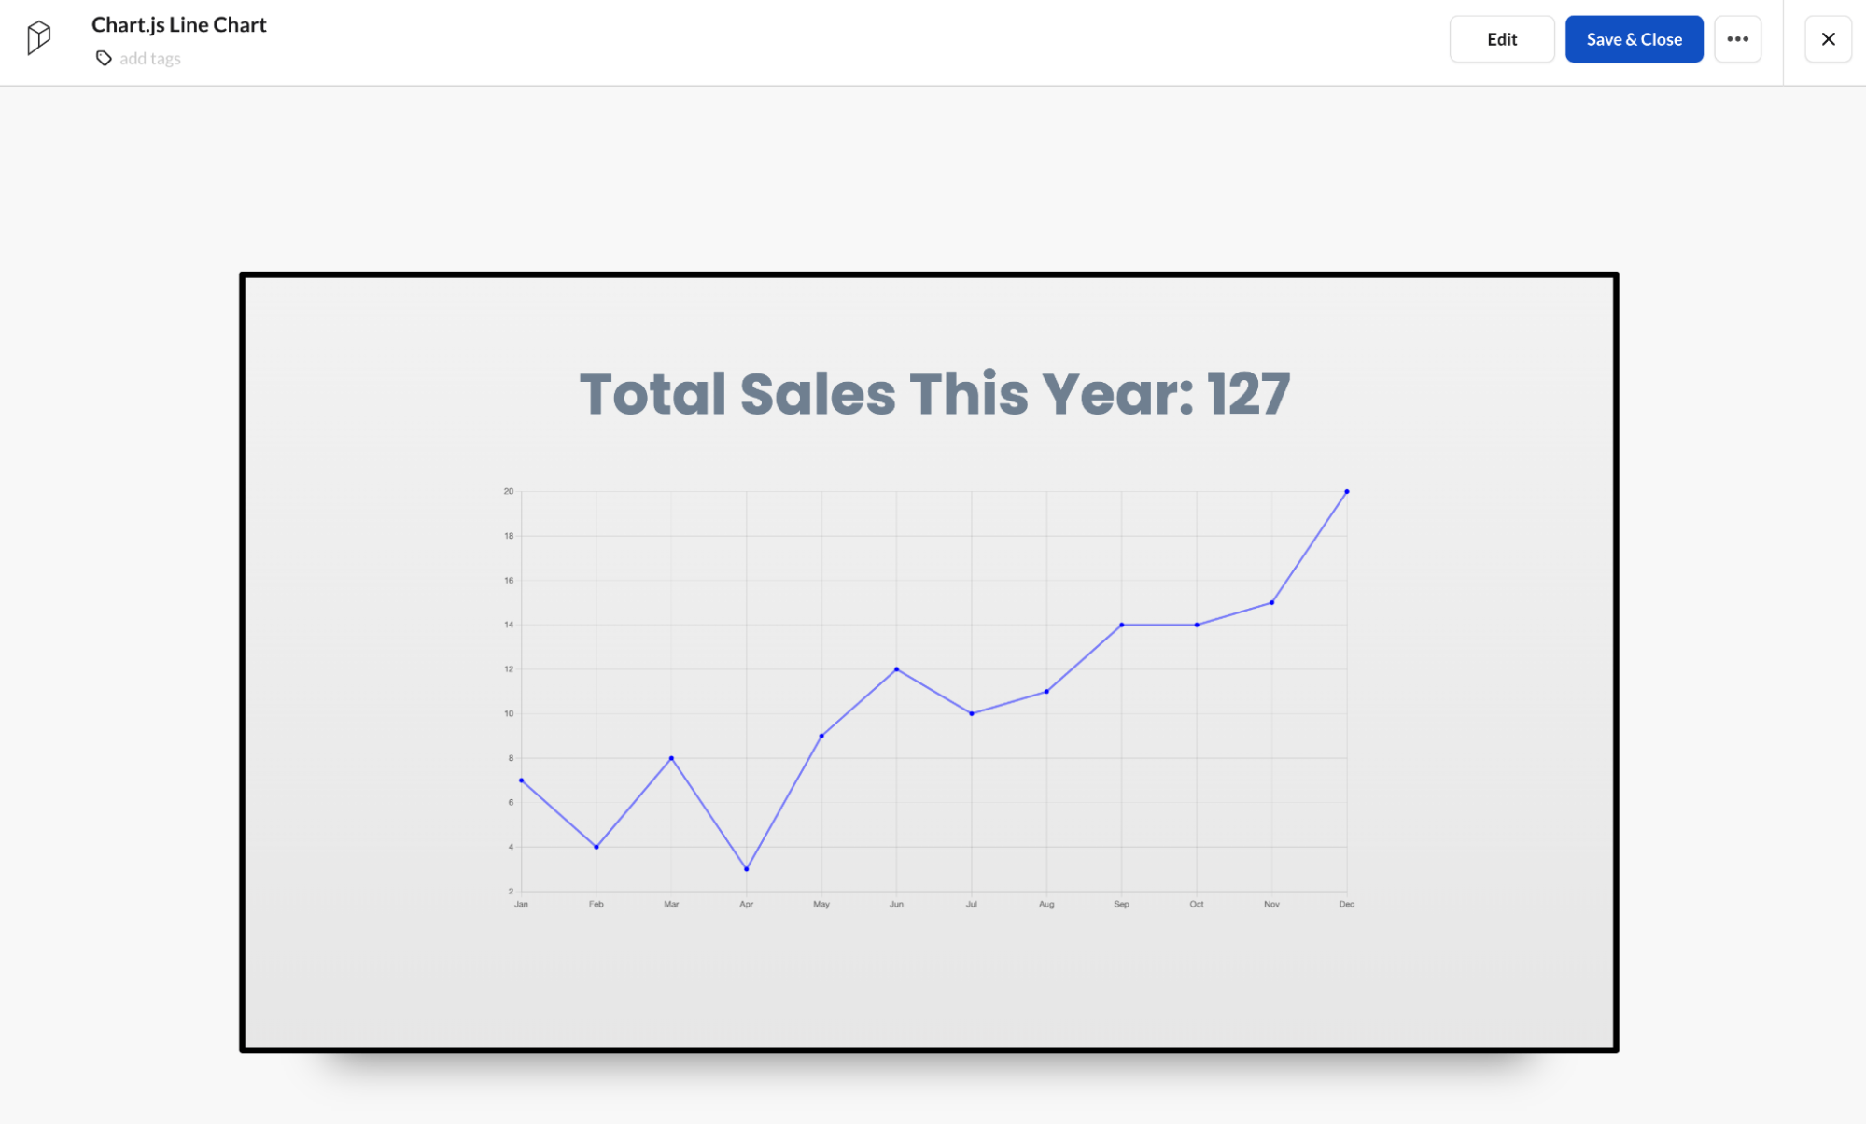Select the Chart.js Line Chart title

coord(179,24)
